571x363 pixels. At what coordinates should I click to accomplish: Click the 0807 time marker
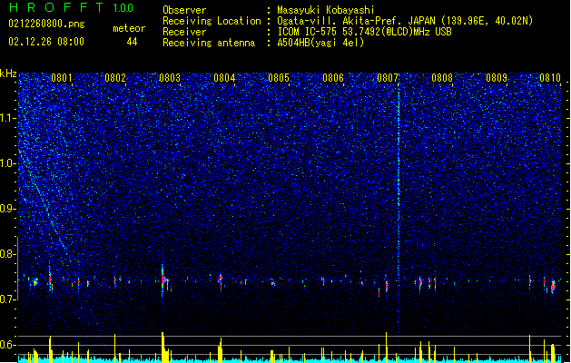[388, 78]
